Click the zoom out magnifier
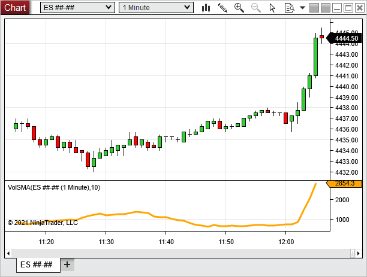 tap(256, 8)
